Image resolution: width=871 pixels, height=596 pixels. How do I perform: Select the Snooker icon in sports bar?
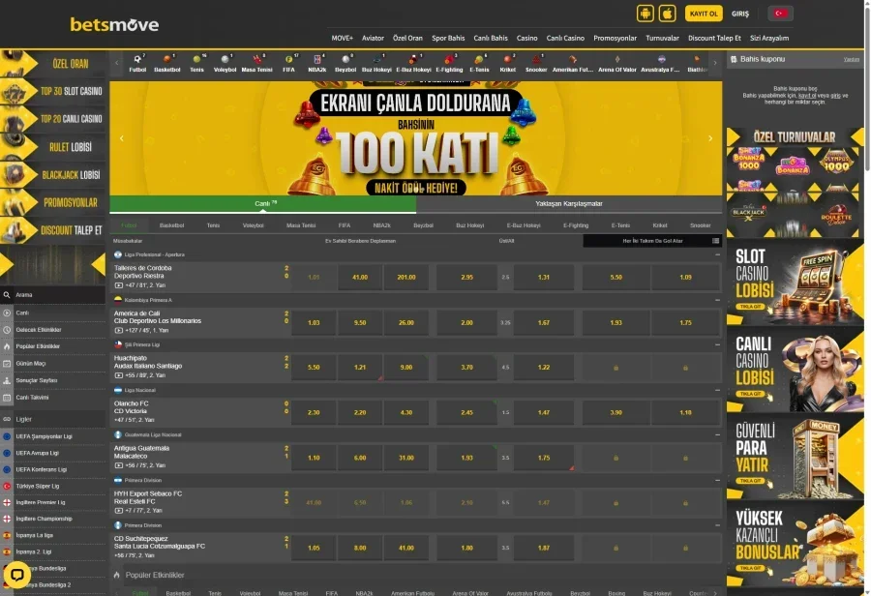[x=536, y=59]
